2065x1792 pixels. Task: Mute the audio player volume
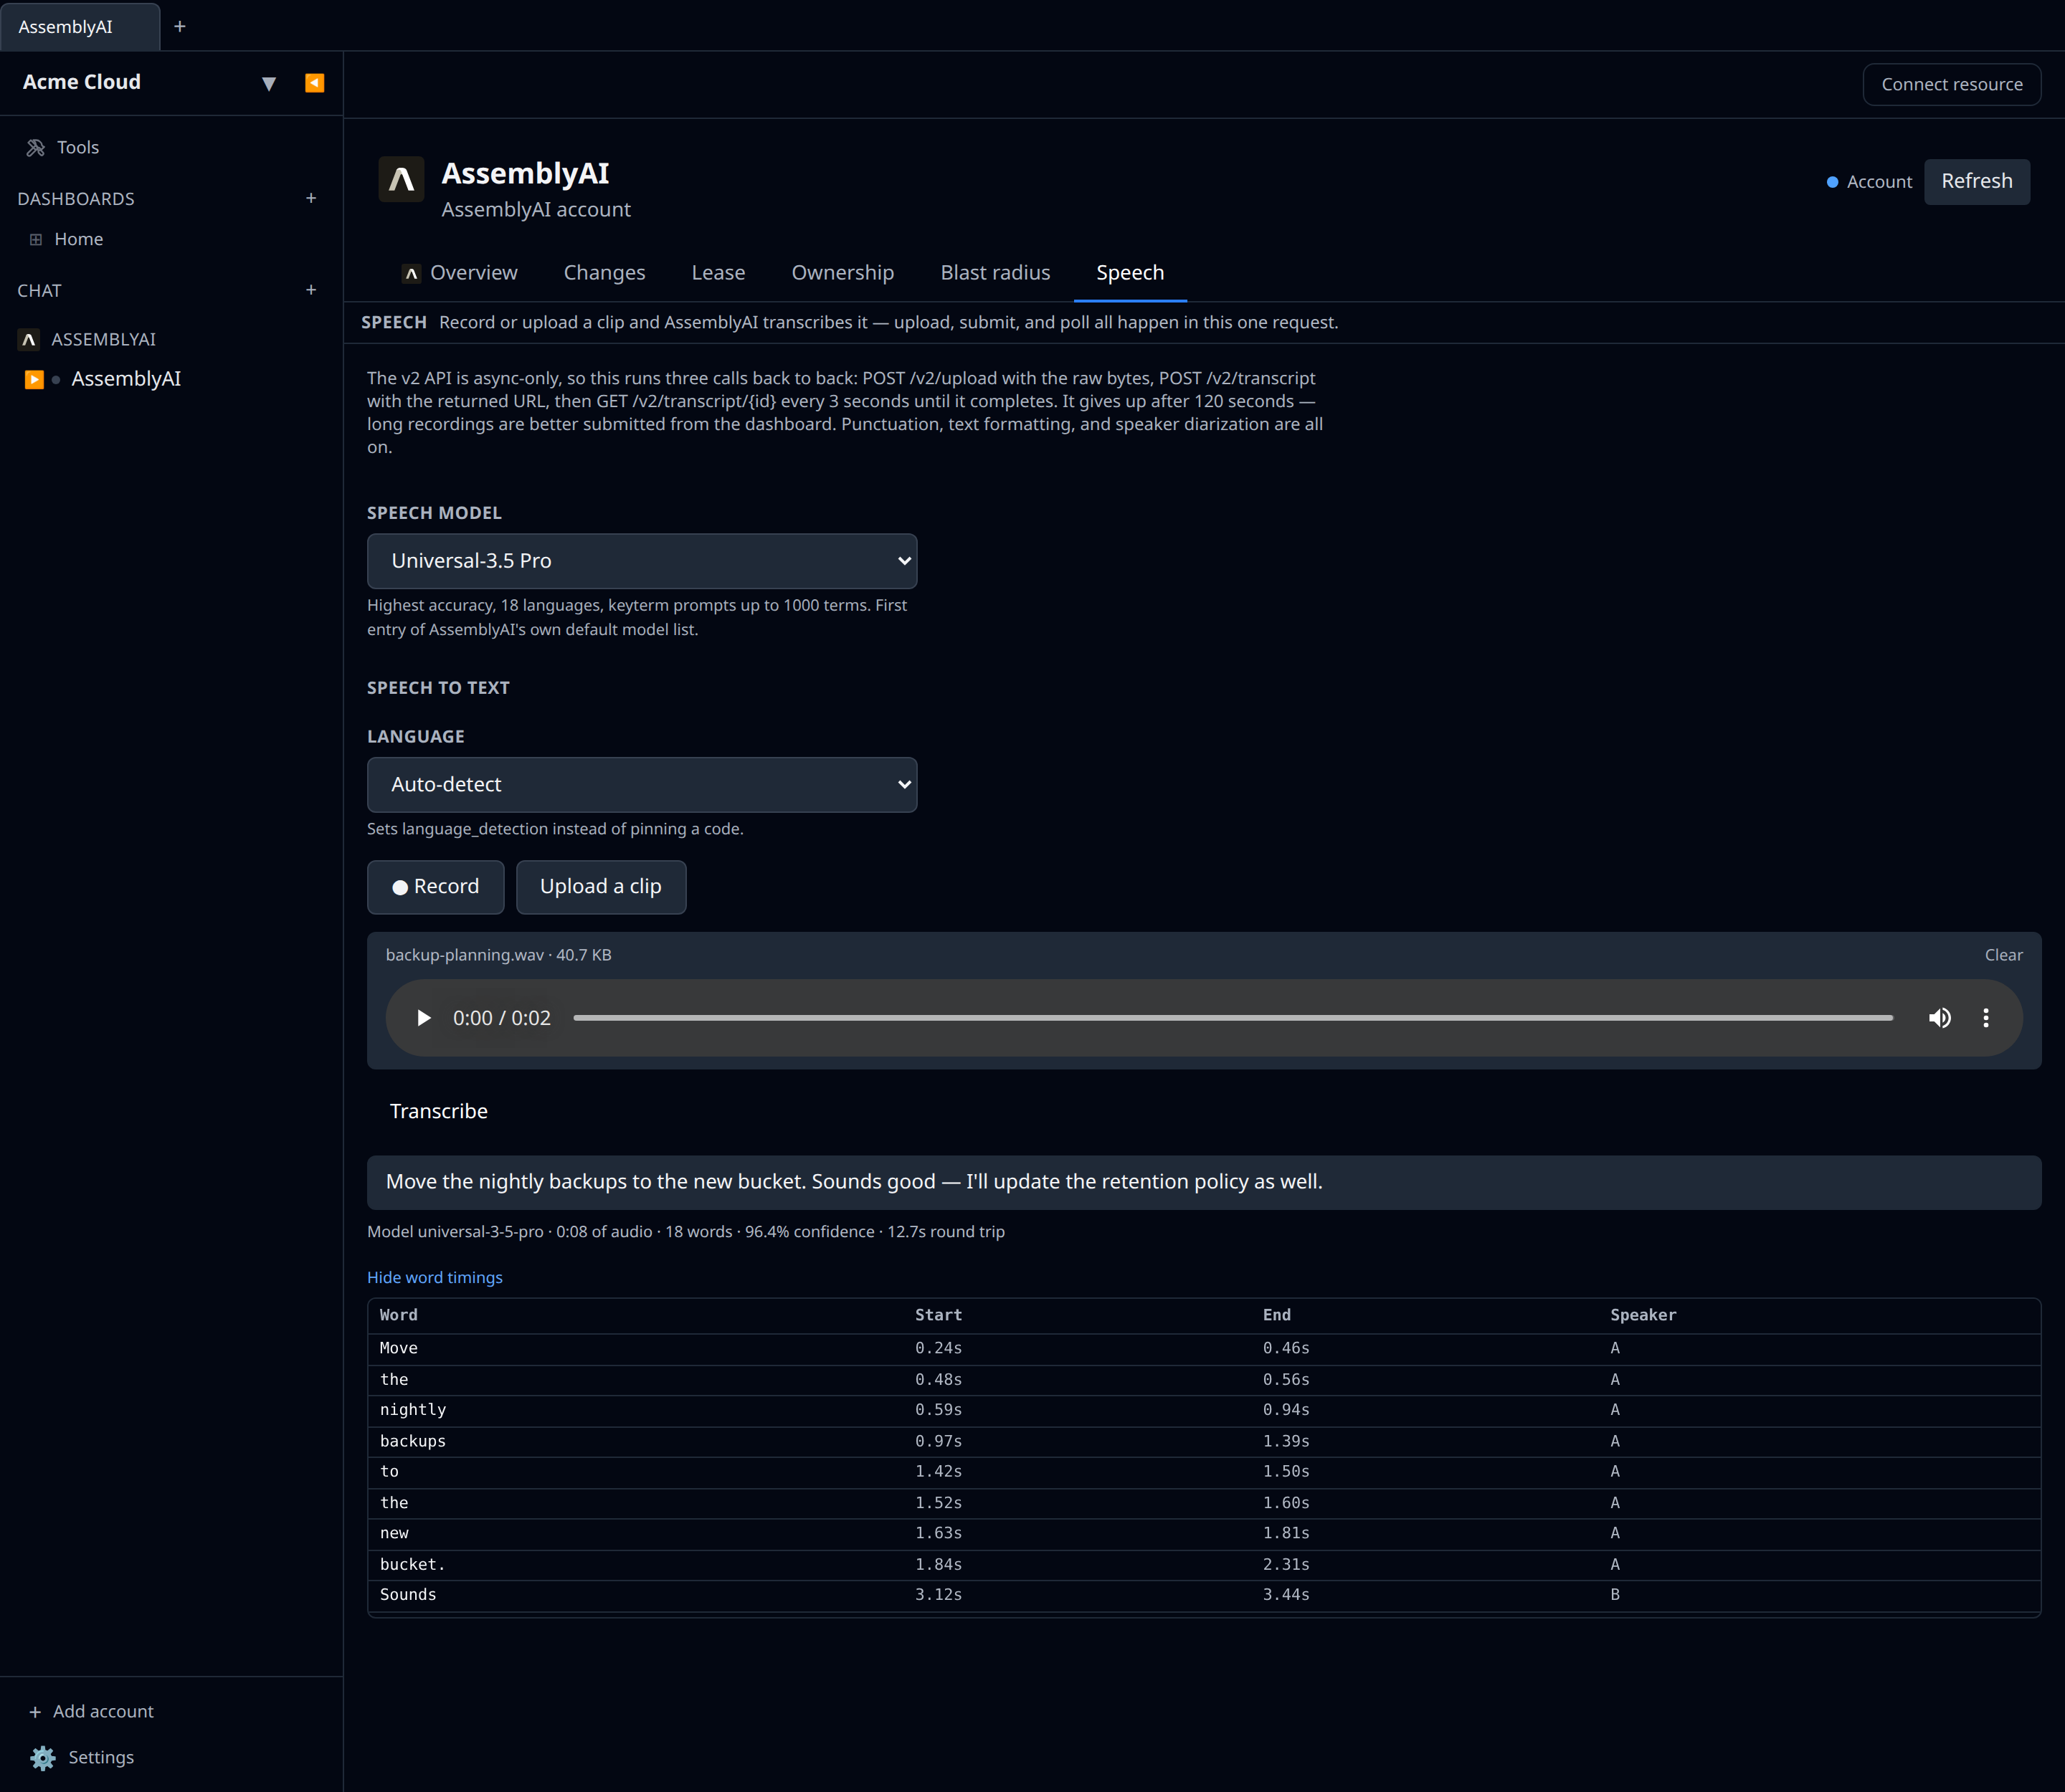pos(1939,1018)
